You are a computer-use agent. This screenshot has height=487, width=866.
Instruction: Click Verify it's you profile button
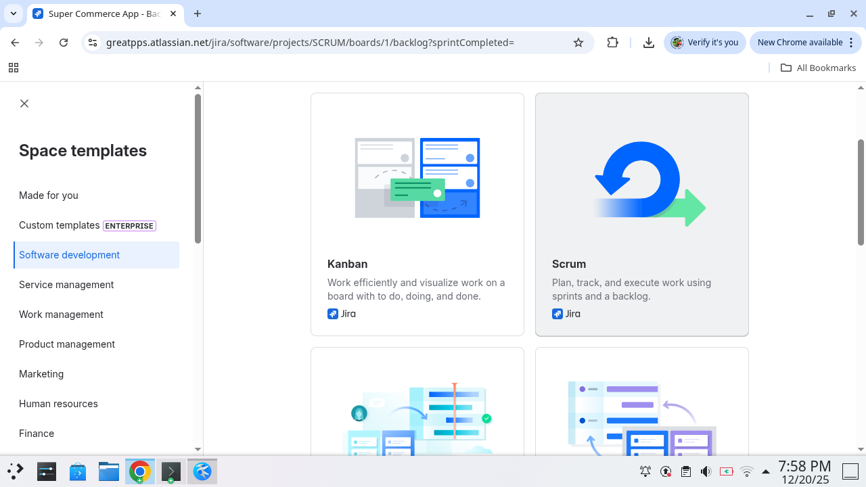click(705, 43)
